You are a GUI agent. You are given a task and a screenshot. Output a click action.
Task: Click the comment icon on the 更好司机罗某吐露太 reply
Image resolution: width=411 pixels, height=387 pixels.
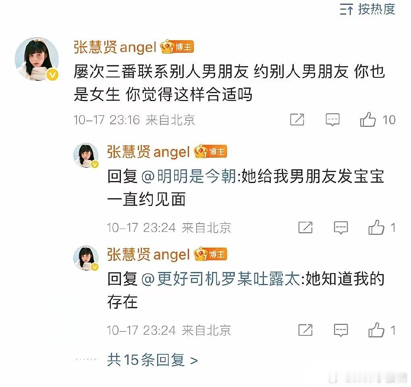tap(341, 330)
